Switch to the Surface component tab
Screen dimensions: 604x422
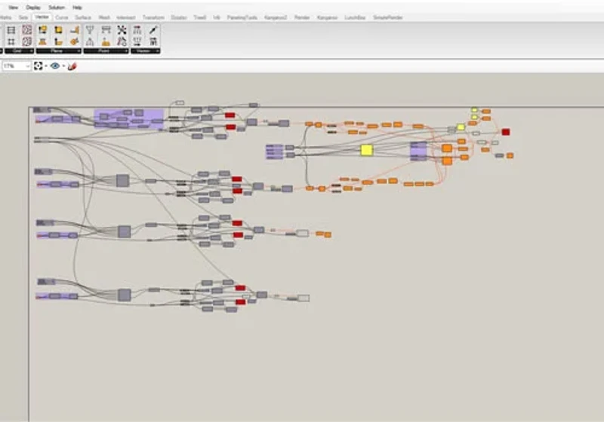click(83, 17)
